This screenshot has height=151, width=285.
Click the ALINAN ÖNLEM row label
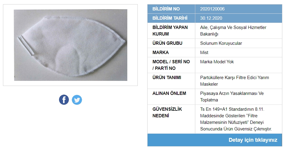point(169,93)
